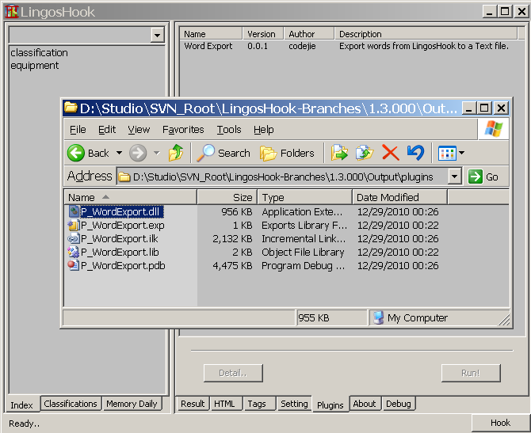Click the Detail.. button

pyautogui.click(x=233, y=373)
